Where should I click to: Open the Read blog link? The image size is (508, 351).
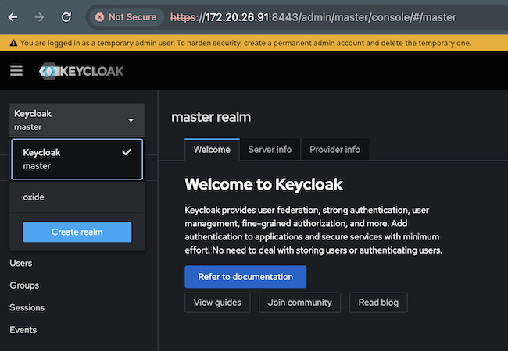(x=378, y=303)
